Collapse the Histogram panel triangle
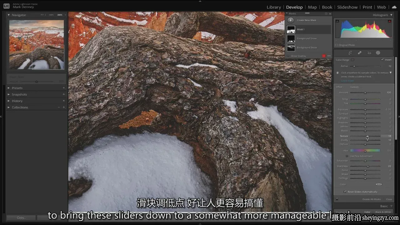The image size is (400, 225). [x=391, y=15]
